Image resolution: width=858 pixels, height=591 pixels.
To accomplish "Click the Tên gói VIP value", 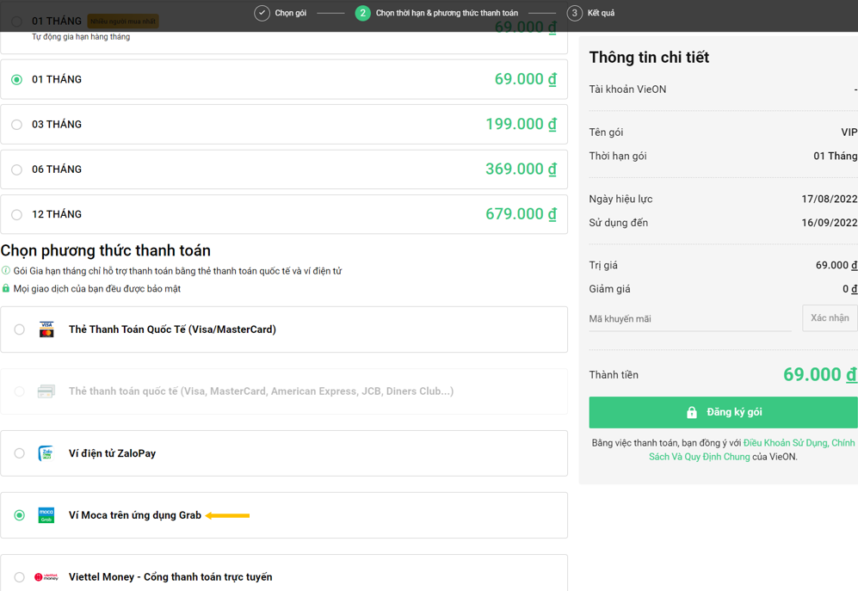I will [849, 132].
